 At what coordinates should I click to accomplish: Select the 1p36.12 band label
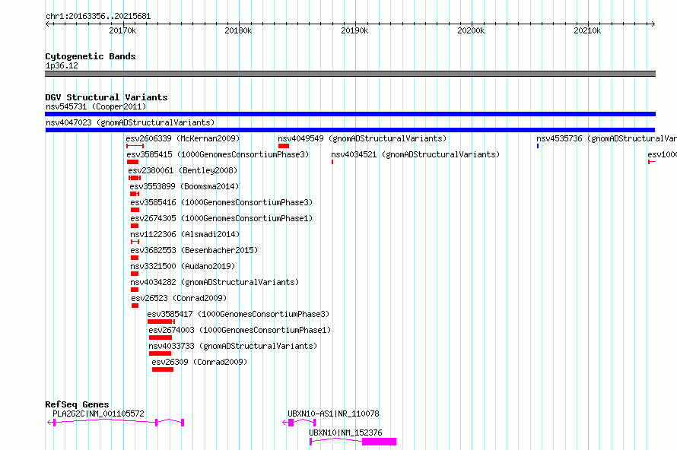click(x=62, y=65)
